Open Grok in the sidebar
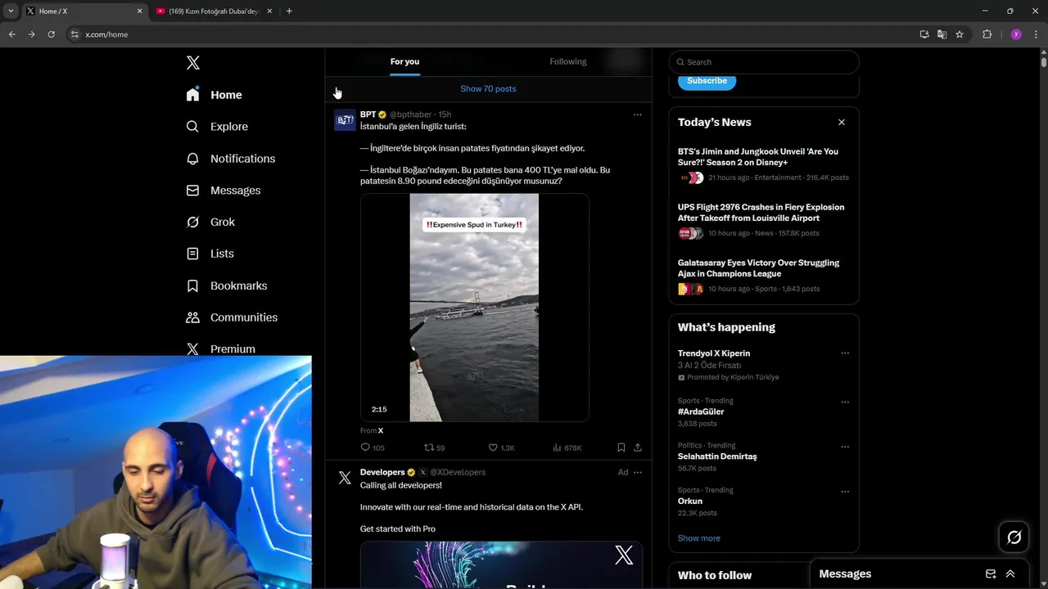The height and width of the screenshot is (589, 1048). point(210,222)
